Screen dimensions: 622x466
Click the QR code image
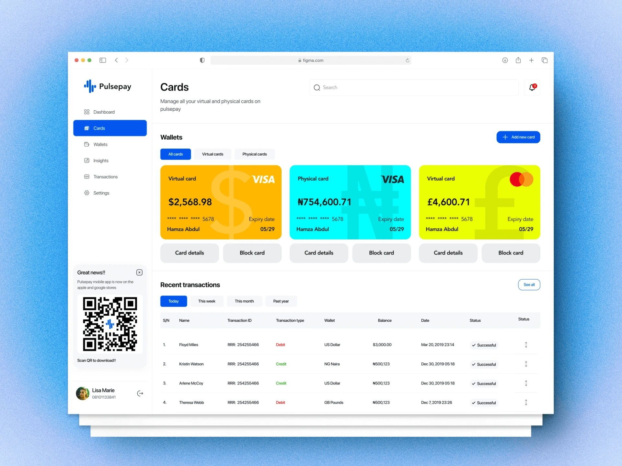click(x=110, y=324)
